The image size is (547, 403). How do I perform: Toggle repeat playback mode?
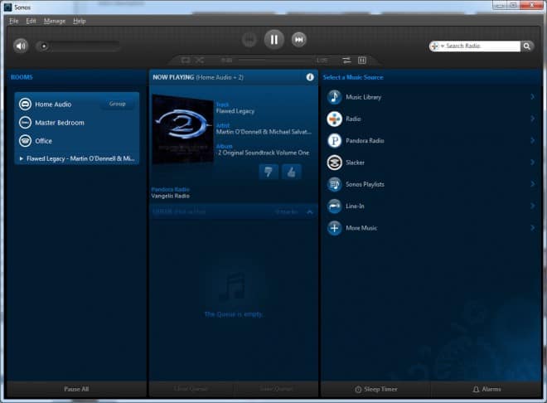pyautogui.click(x=186, y=61)
